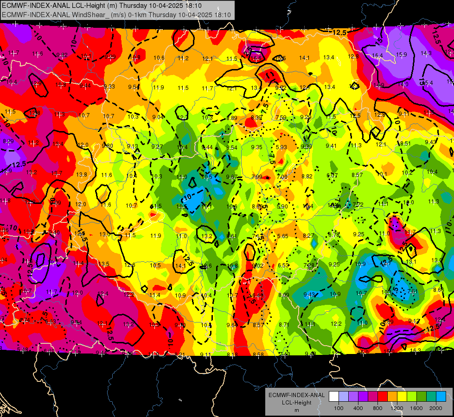The image size is (454, 417).
Task: Click the wind shear value 6.78
Action: click(x=334, y=235)
